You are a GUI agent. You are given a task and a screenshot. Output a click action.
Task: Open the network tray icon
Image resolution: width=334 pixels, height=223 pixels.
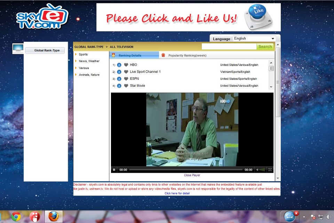(x=320, y=217)
